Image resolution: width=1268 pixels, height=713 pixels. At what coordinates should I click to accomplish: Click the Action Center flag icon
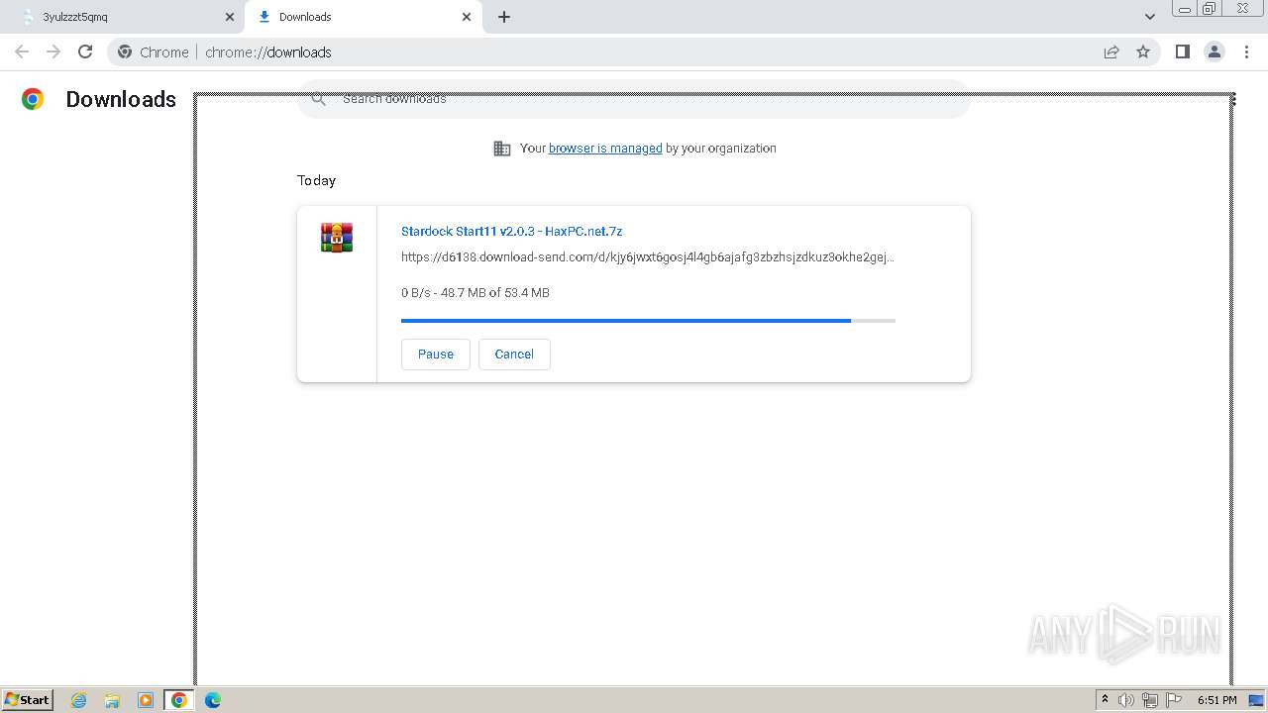coord(1174,700)
